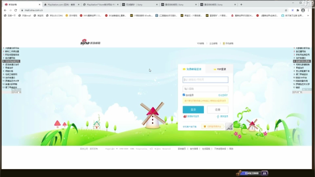Viewport: 315px width, 177px height.
Task: Bookmark this page with the star icon
Action: [x=286, y=10]
